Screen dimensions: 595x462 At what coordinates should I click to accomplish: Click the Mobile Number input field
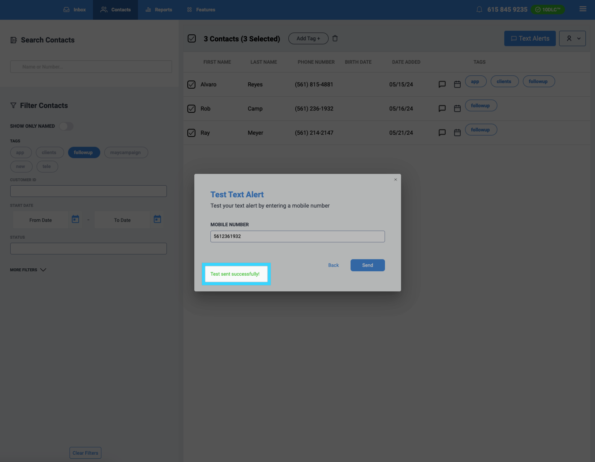(297, 236)
